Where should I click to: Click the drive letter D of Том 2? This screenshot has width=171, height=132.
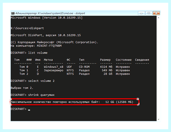(38, 74)
